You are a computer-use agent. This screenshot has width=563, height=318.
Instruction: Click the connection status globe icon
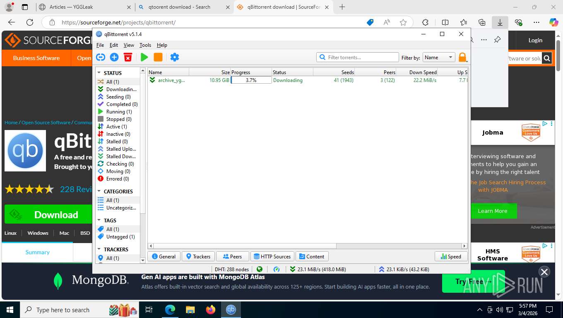coord(260,269)
